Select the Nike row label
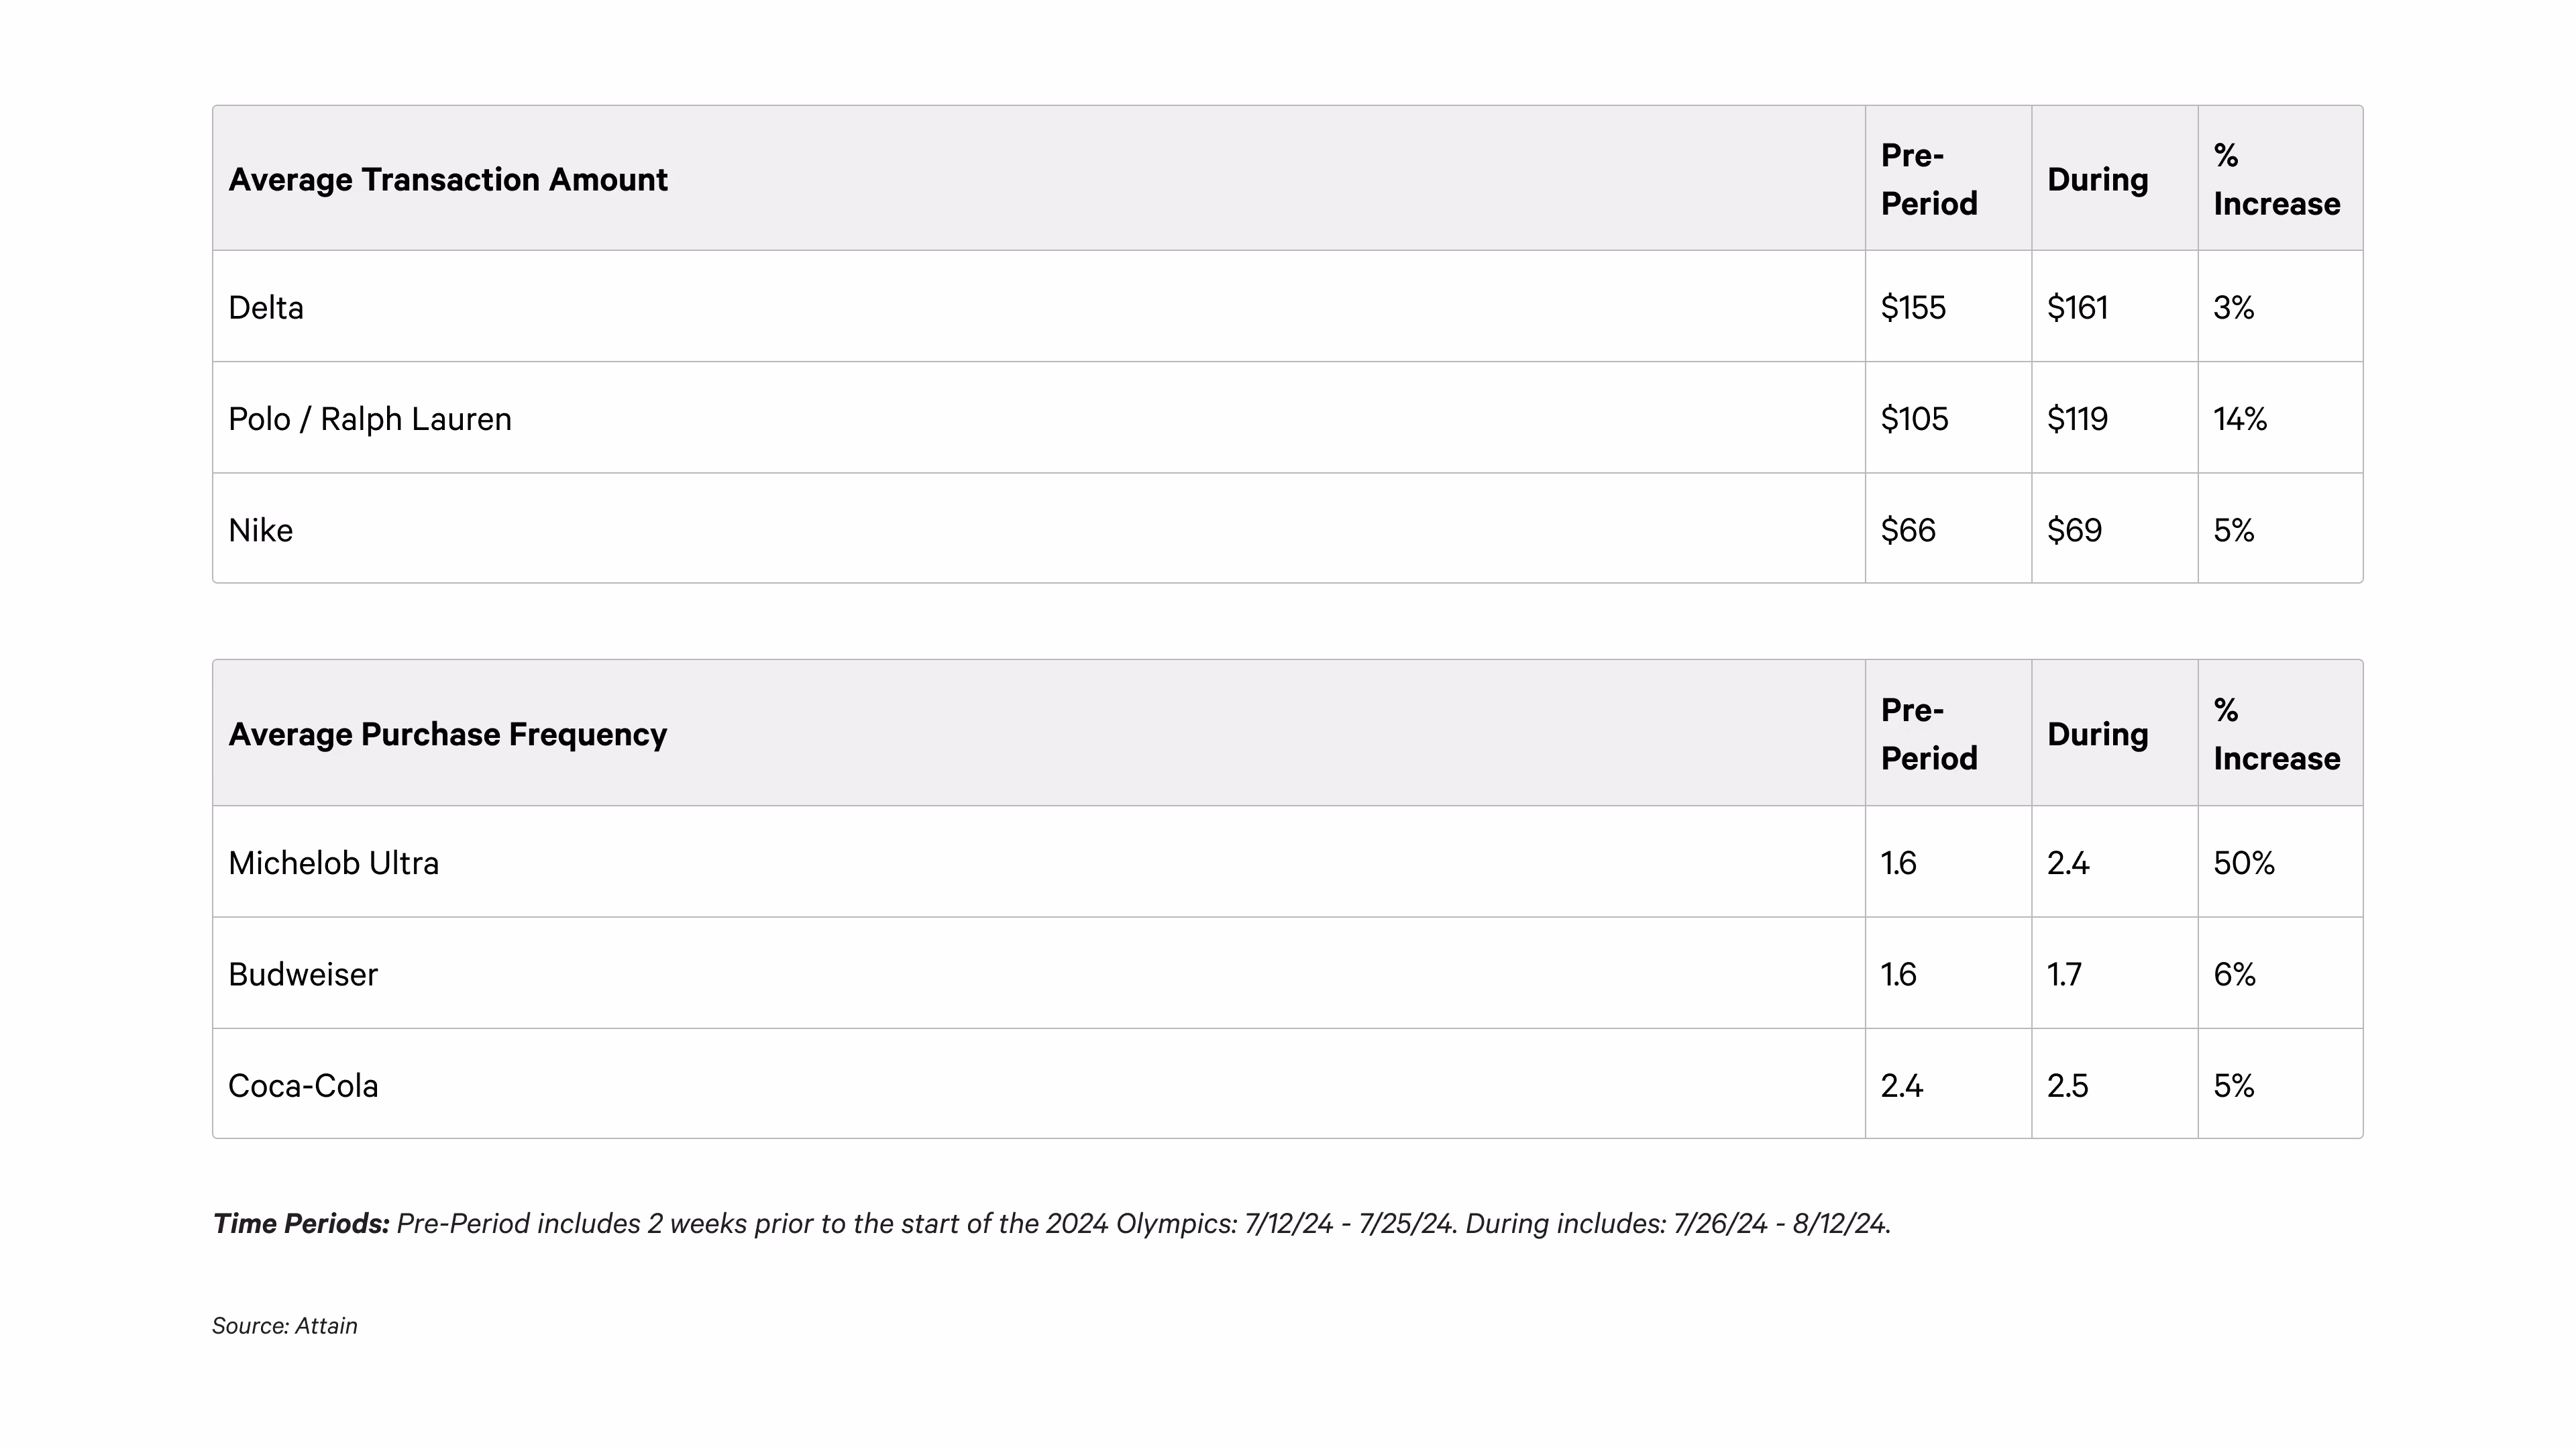Screen dimensions: 2576x1449 pyautogui.click(x=261, y=530)
